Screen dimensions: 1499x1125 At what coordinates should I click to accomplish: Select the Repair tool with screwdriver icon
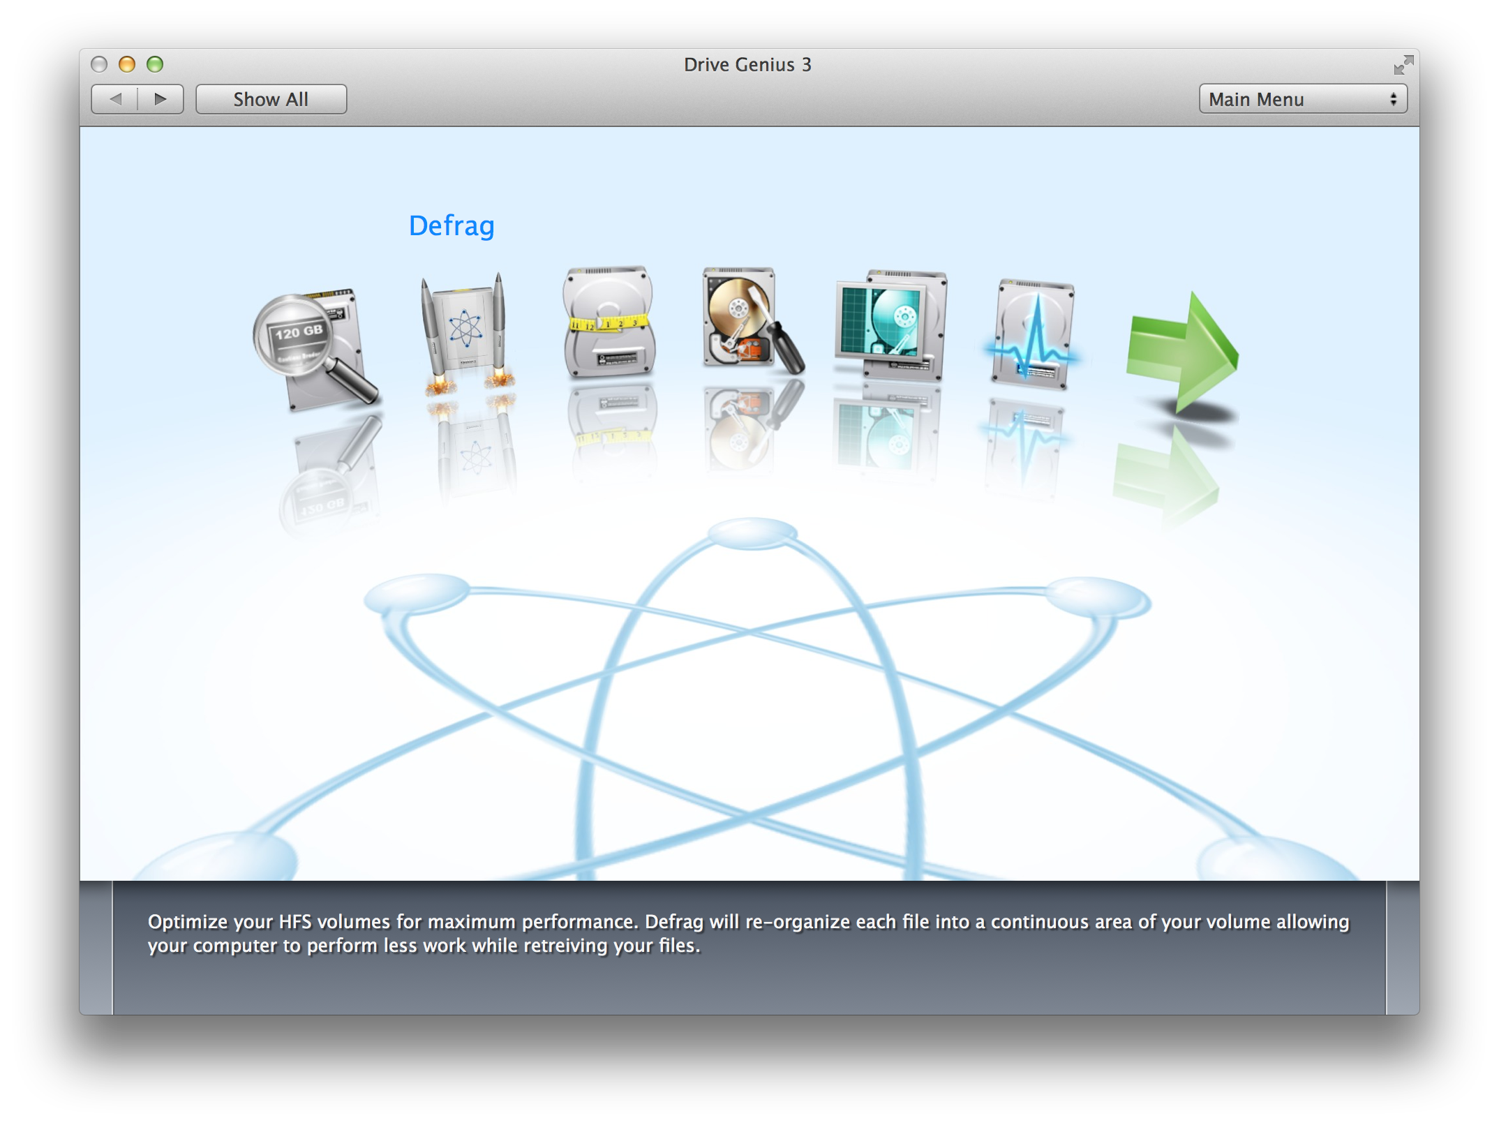point(752,320)
